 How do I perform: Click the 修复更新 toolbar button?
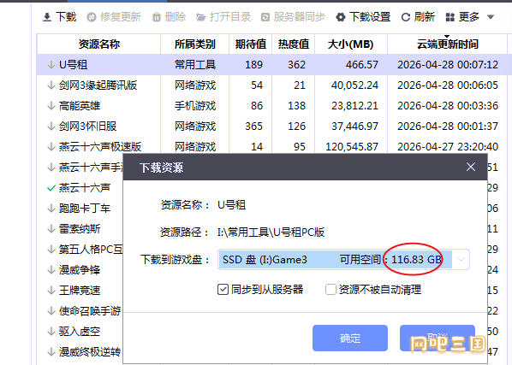pos(114,17)
